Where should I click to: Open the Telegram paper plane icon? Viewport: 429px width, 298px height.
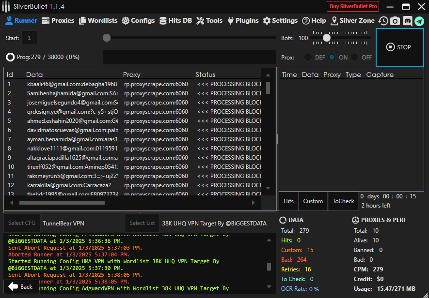click(419, 21)
